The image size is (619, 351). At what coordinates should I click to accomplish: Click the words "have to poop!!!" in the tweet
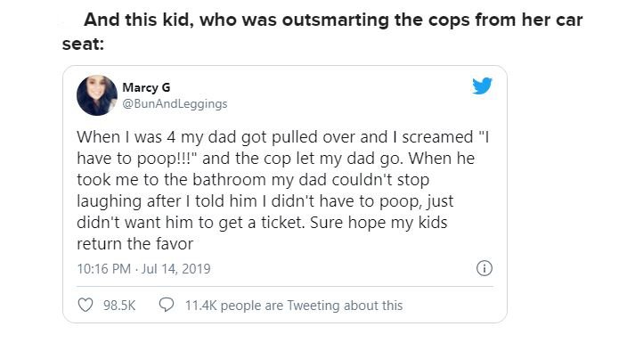(137, 159)
